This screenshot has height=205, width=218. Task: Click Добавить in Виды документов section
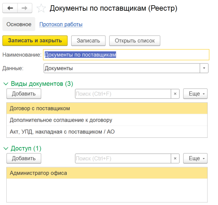click(24, 94)
